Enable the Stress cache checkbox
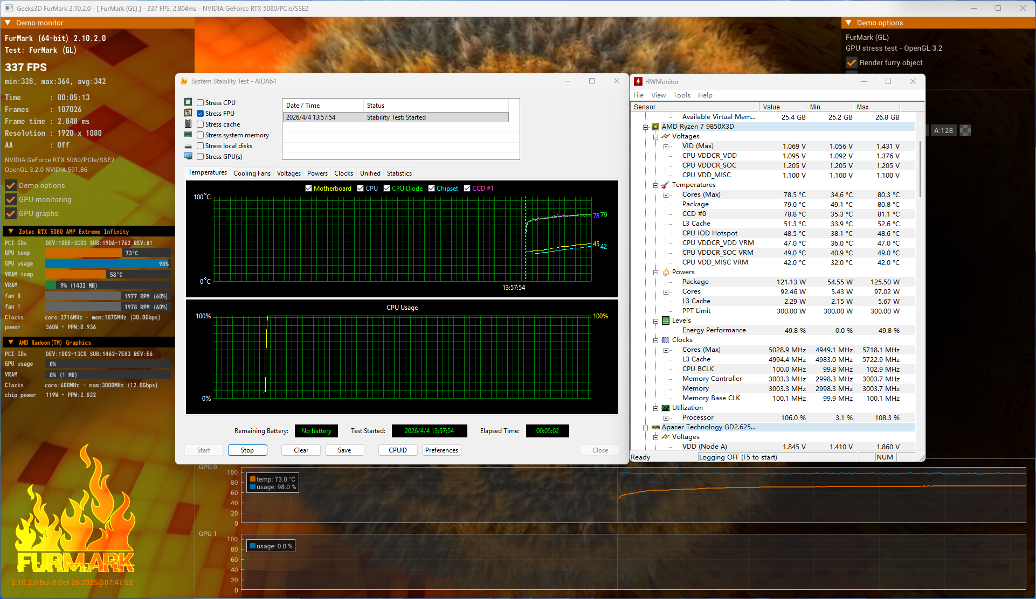This screenshot has width=1036, height=599. pyautogui.click(x=201, y=124)
